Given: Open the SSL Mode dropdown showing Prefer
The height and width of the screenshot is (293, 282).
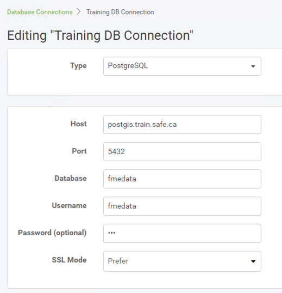Looking at the screenshot, I should point(182,261).
